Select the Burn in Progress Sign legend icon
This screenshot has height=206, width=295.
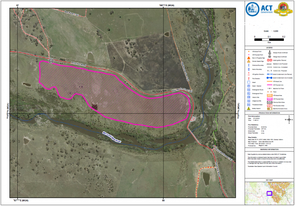click(x=249, y=58)
